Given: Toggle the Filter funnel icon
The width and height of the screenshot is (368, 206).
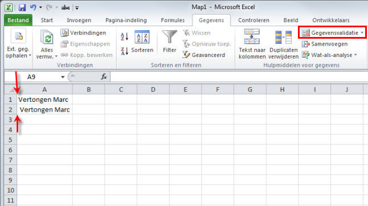Looking at the screenshot, I should [x=169, y=41].
